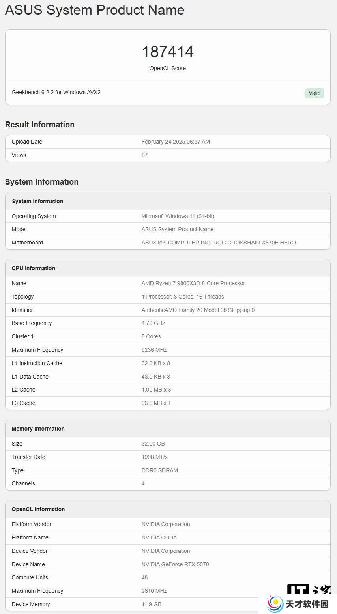Select the date "February 24 2025 06:57 AM"
This screenshot has width=337, height=614.
pos(176,142)
